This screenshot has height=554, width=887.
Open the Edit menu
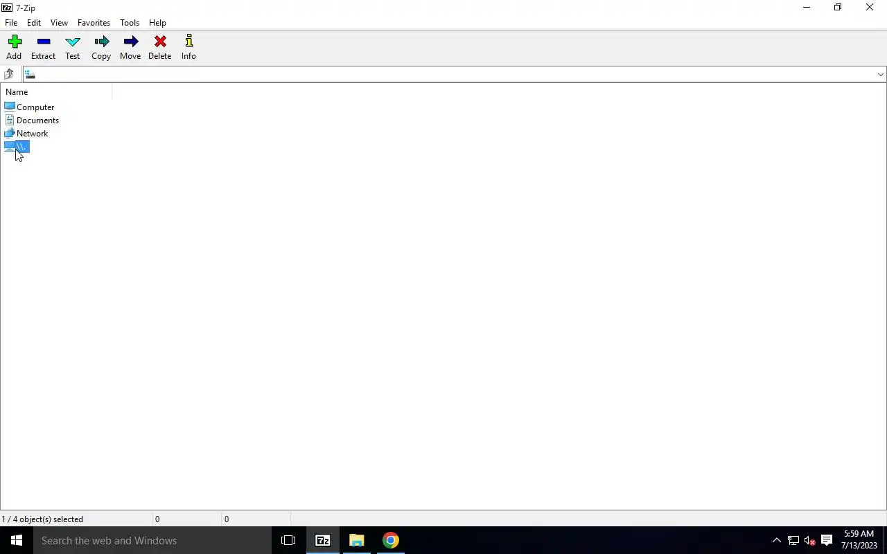[x=34, y=23]
